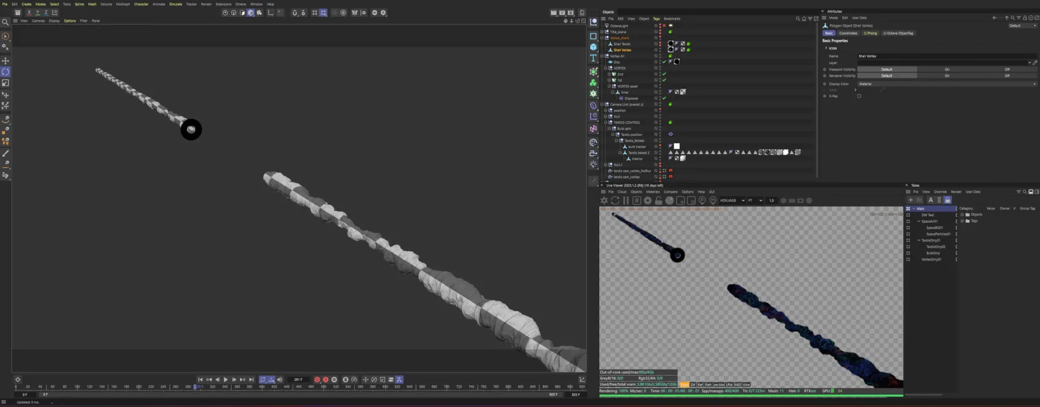Select the Move tool in left toolbar
The height and width of the screenshot is (407, 1040).
tap(5, 60)
